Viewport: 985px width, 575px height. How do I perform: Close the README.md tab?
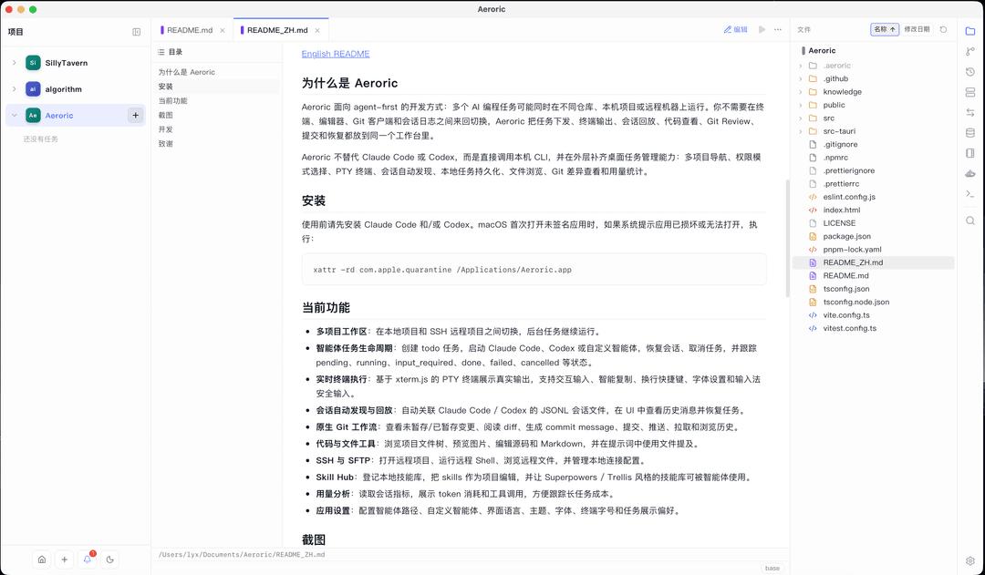pos(223,30)
